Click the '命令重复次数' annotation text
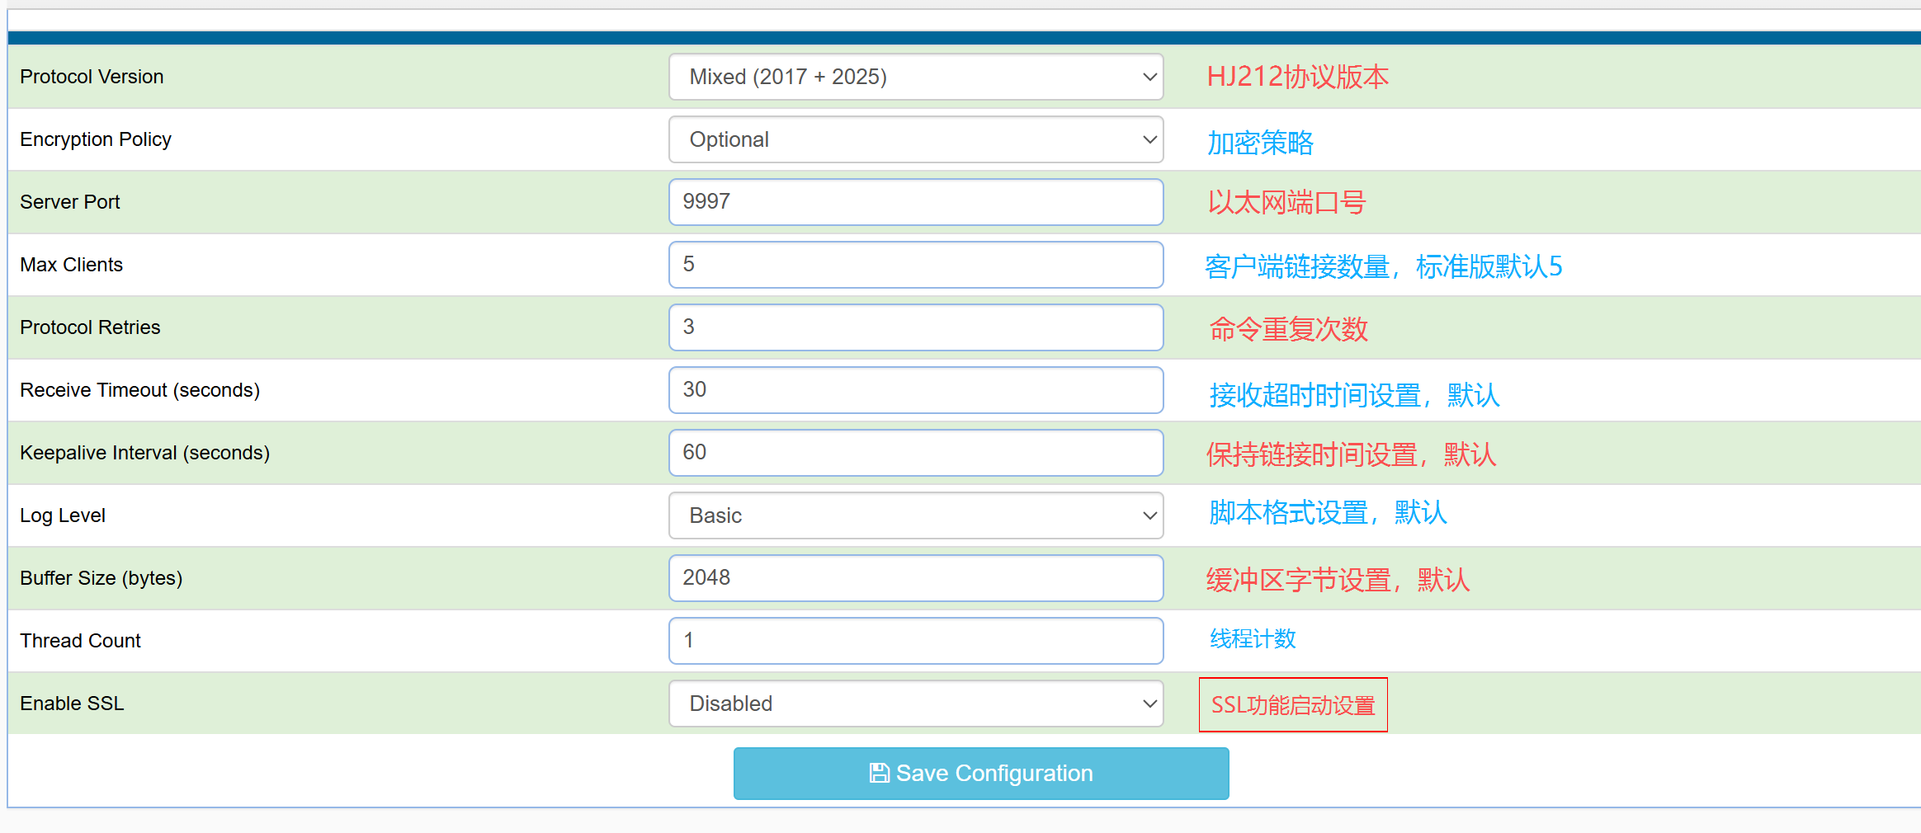 point(1289,329)
